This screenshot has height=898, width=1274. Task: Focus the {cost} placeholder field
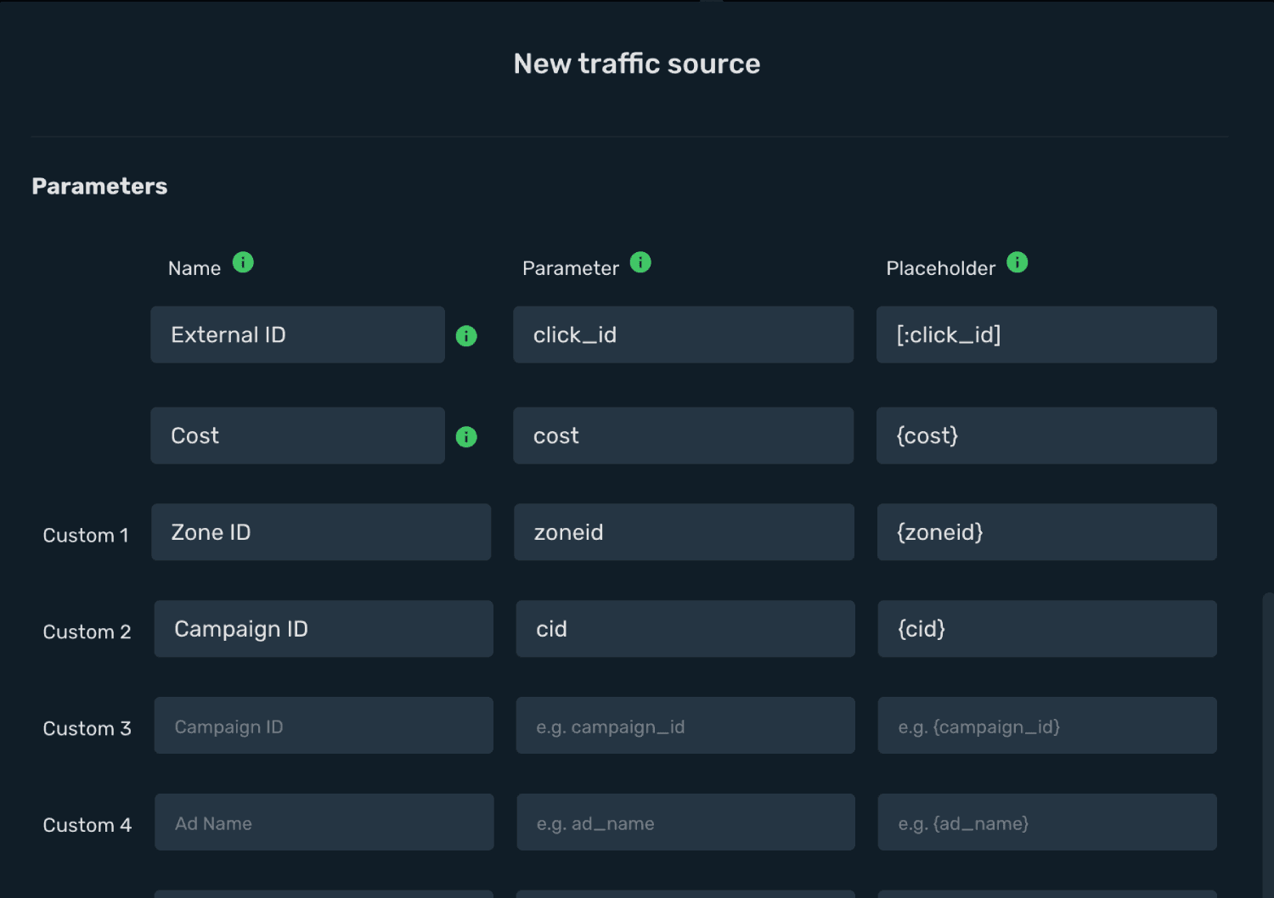tap(1046, 435)
